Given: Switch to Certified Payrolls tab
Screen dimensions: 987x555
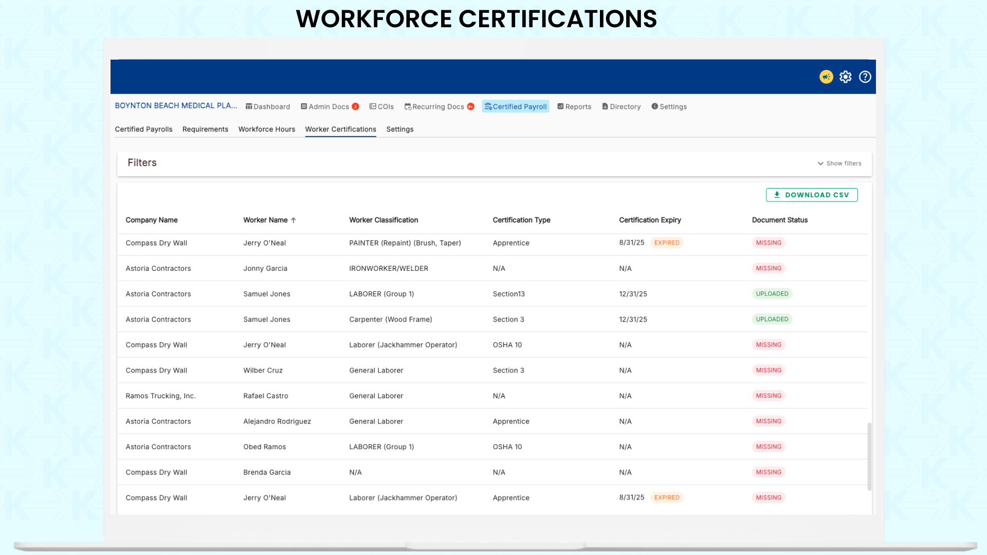Looking at the screenshot, I should [143, 129].
